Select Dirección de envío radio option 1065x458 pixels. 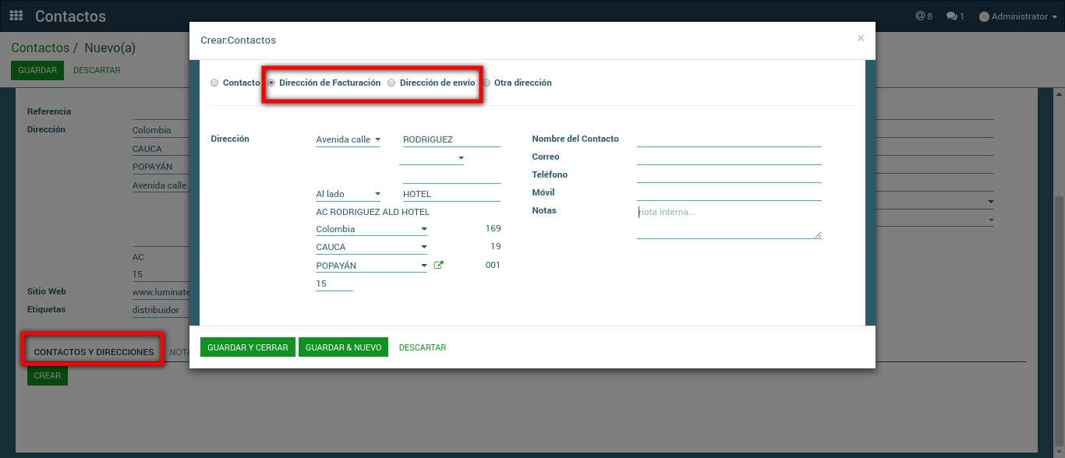tap(391, 83)
